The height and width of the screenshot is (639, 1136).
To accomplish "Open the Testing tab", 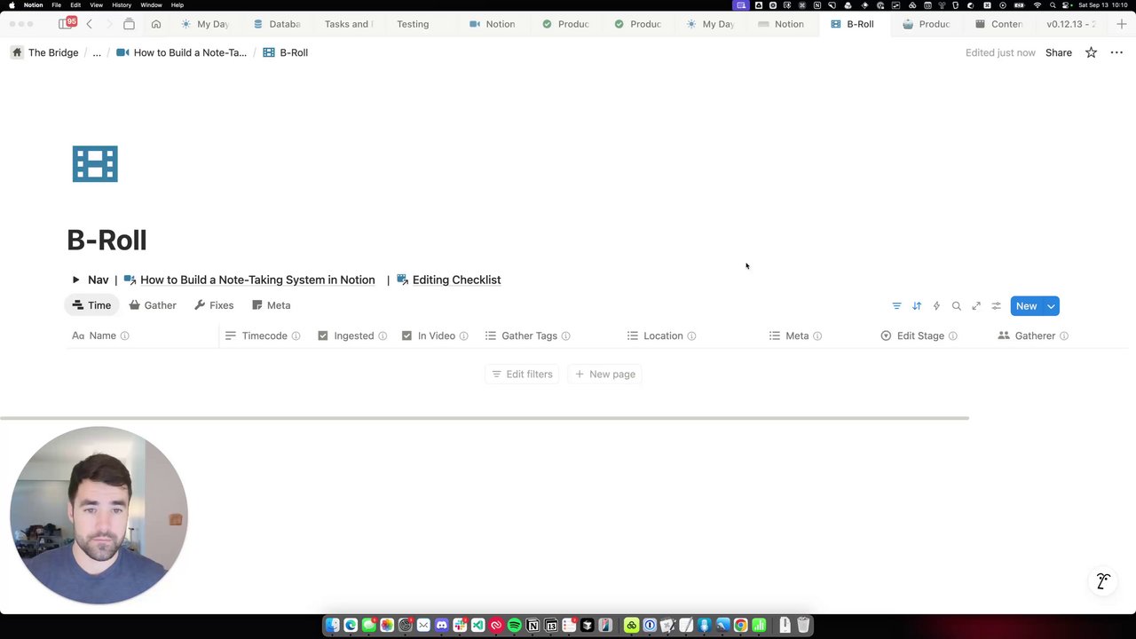I will 413,24.
